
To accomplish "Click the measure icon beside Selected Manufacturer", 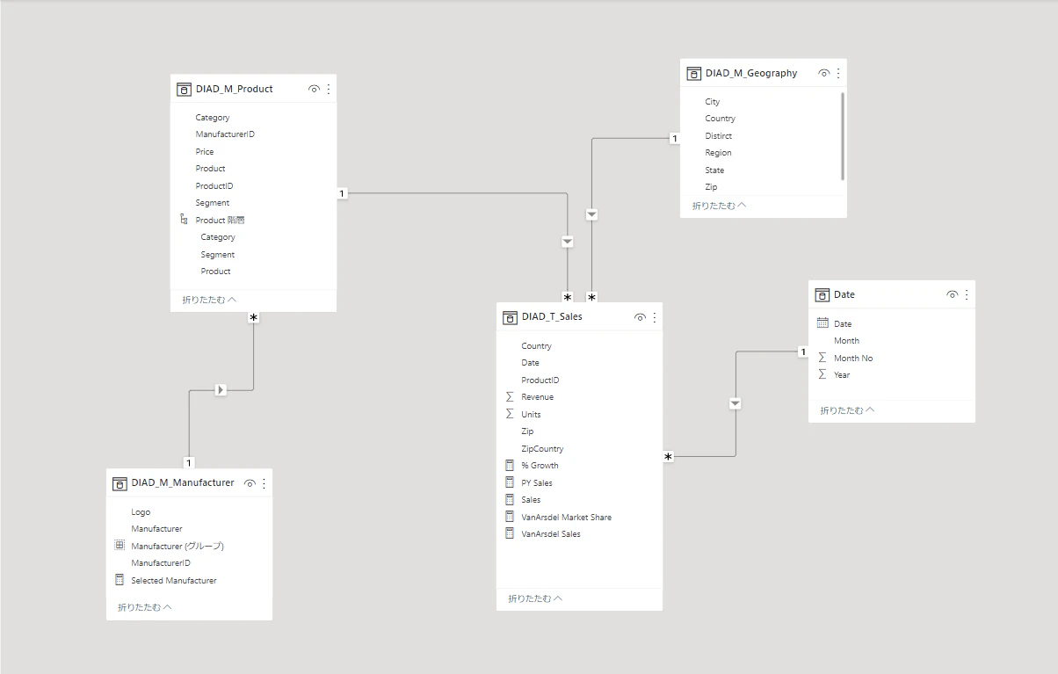I will pos(120,580).
